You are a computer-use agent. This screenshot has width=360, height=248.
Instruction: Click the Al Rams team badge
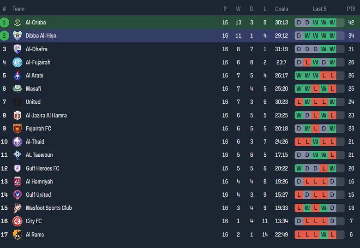coord(18,235)
